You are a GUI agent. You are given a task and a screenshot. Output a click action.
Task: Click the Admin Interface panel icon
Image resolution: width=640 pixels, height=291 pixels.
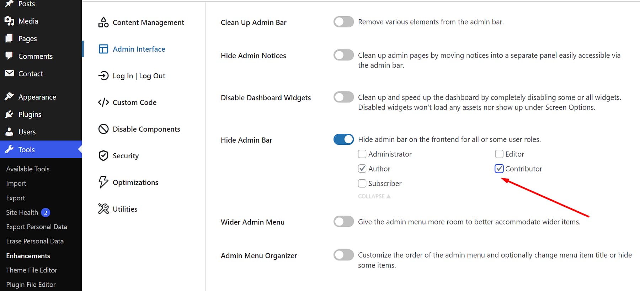click(x=103, y=49)
